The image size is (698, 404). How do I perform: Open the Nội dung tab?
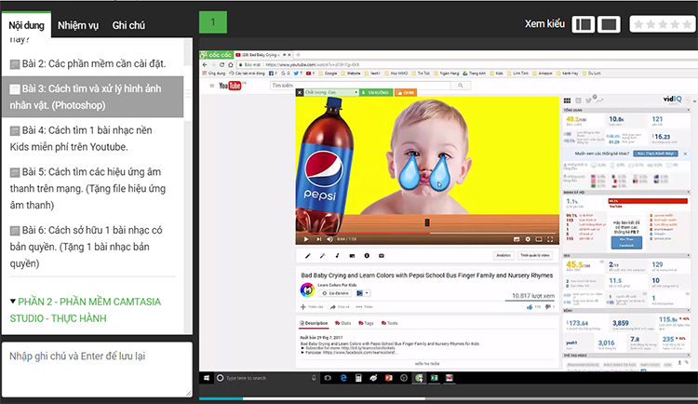pyautogui.click(x=27, y=25)
